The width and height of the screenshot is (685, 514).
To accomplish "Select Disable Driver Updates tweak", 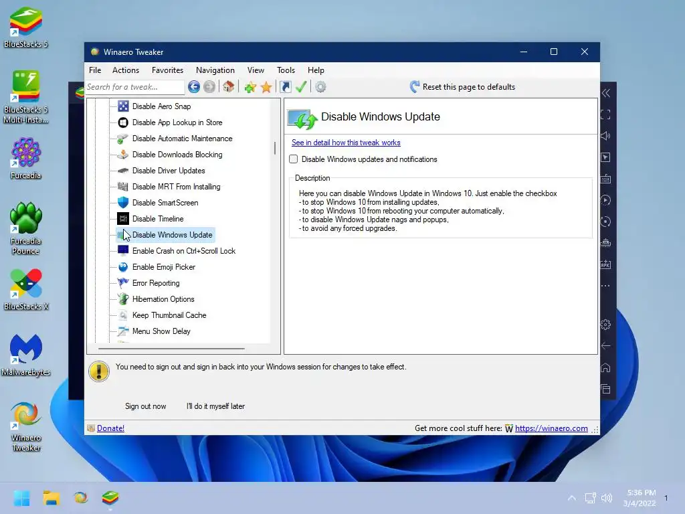I will (x=169, y=171).
